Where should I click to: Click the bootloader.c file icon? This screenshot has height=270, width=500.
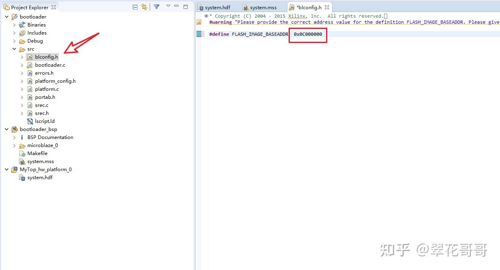point(30,65)
